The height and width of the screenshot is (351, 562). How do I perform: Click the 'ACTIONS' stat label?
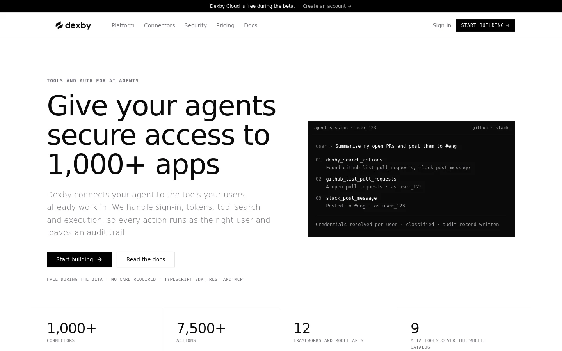(186, 340)
